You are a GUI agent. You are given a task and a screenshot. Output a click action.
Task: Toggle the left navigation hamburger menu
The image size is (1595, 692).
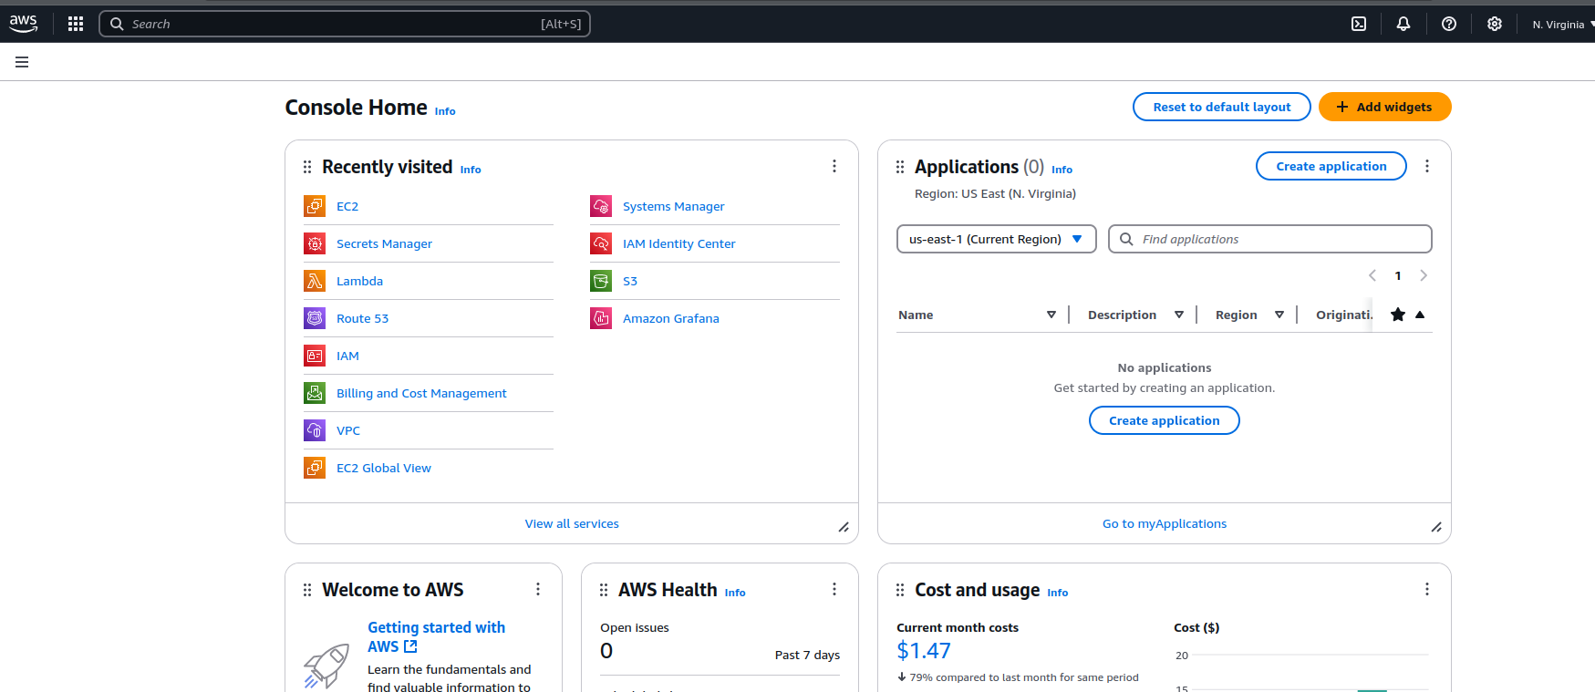[22, 62]
